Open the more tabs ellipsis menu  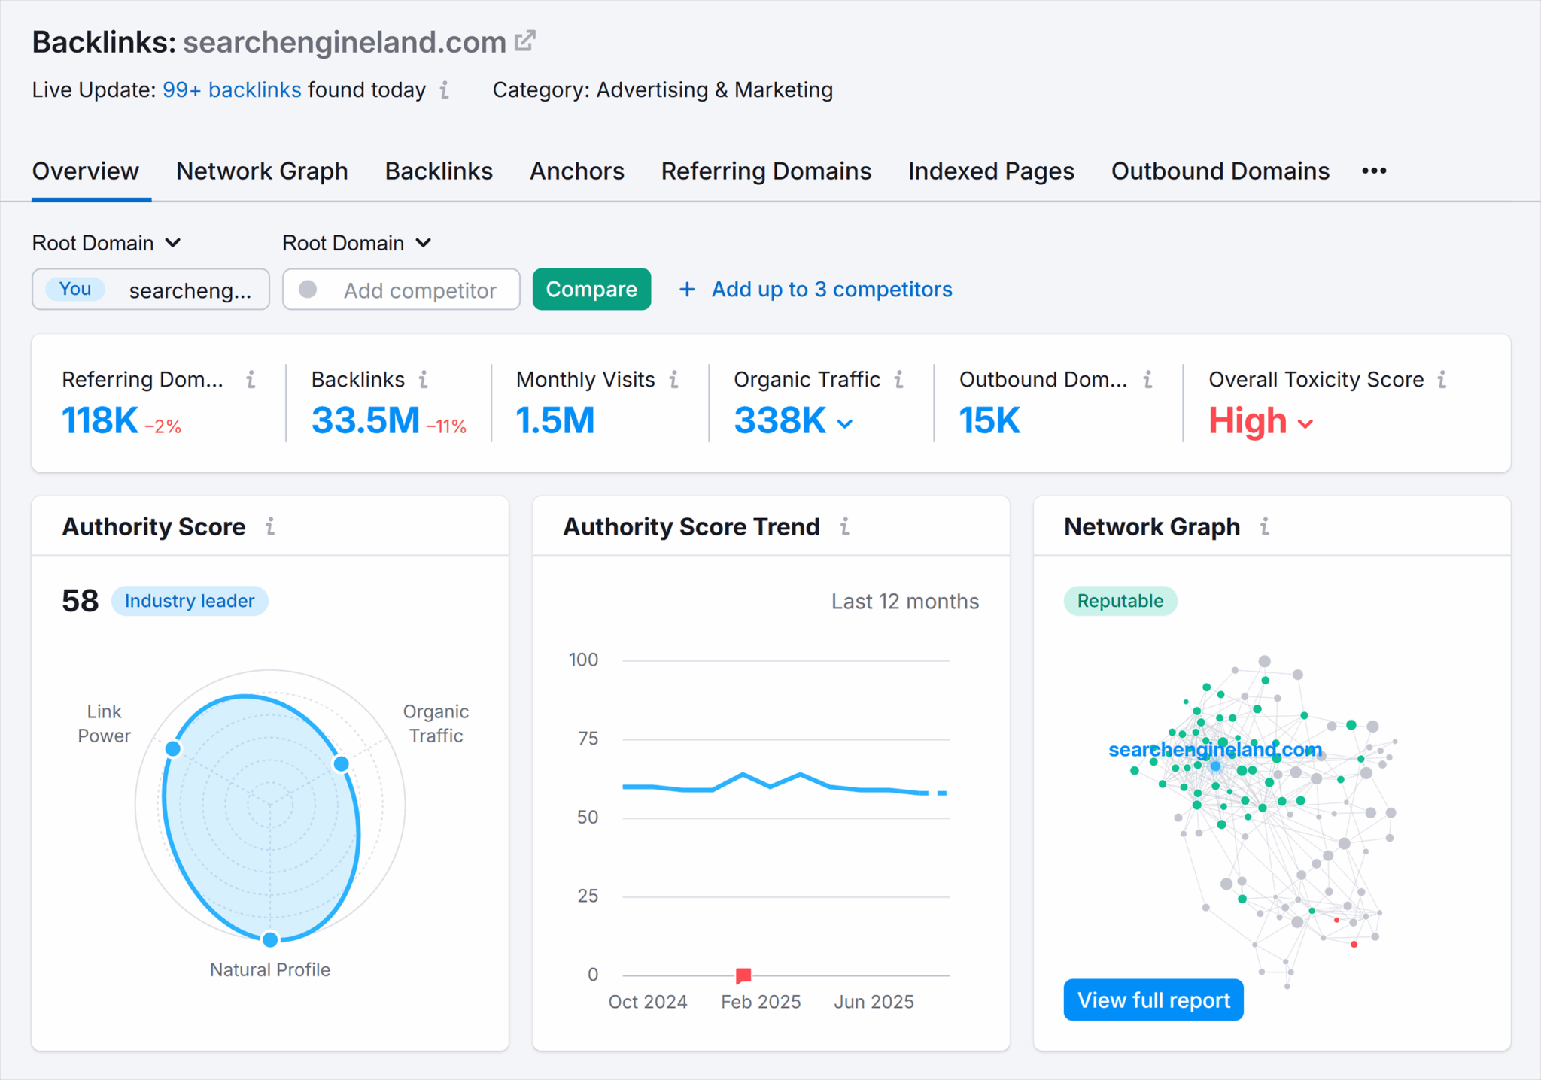coord(1374,171)
